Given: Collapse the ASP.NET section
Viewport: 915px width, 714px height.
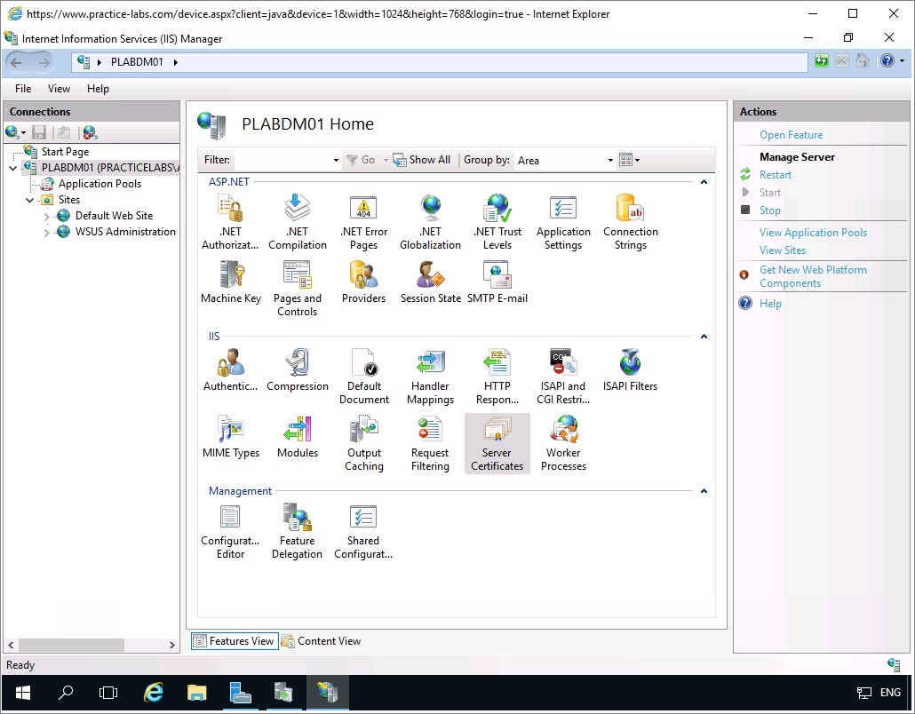Looking at the screenshot, I should tap(704, 182).
